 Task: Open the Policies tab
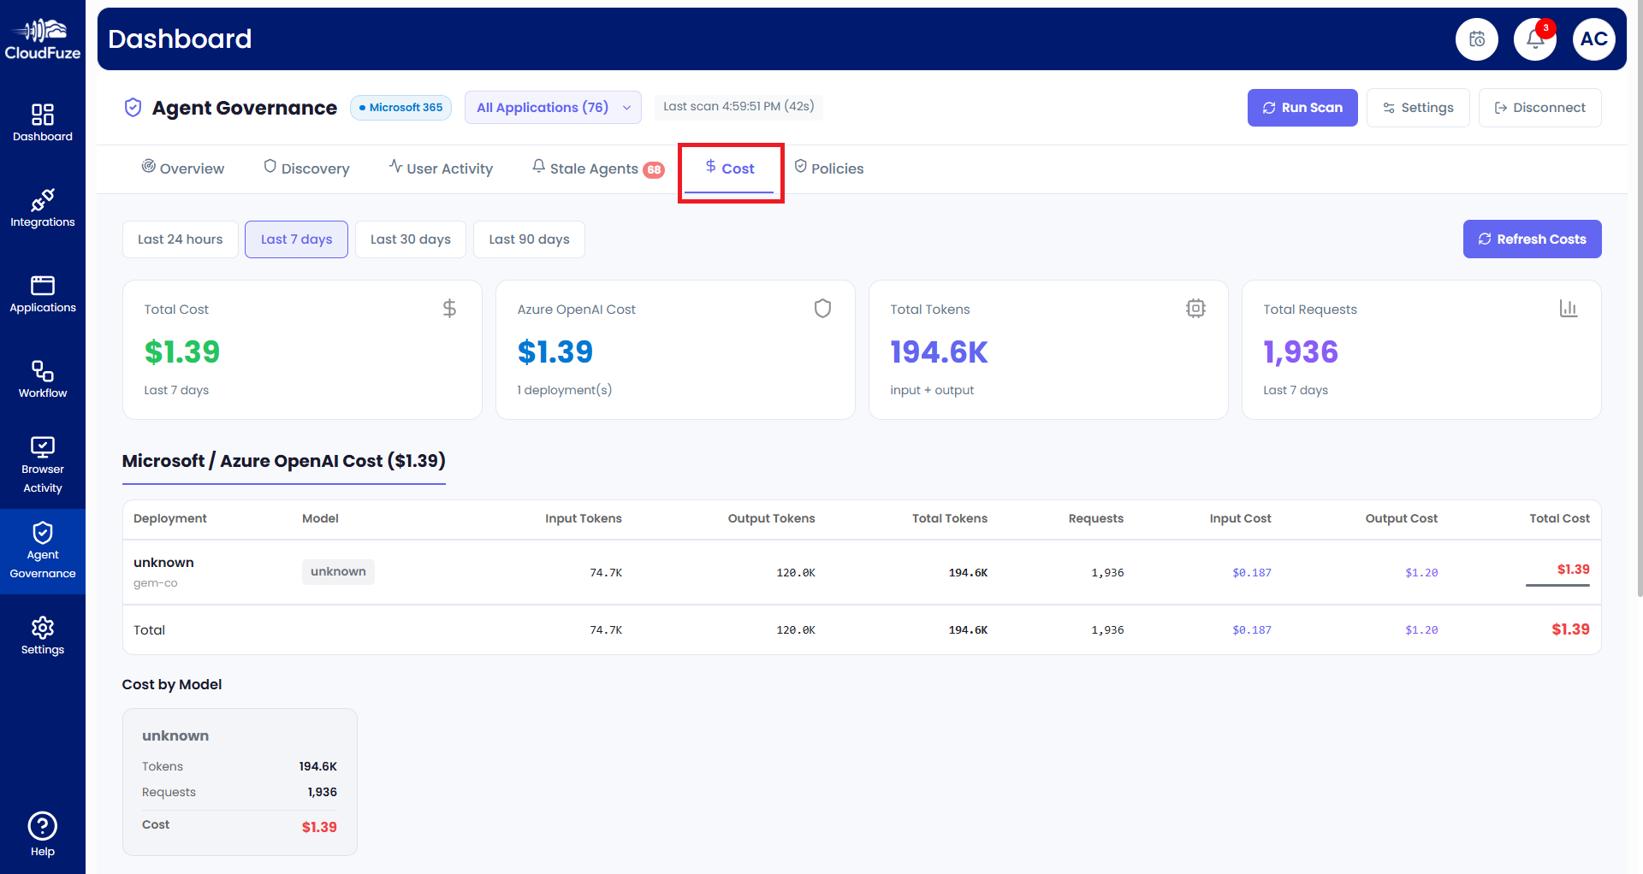tap(829, 168)
